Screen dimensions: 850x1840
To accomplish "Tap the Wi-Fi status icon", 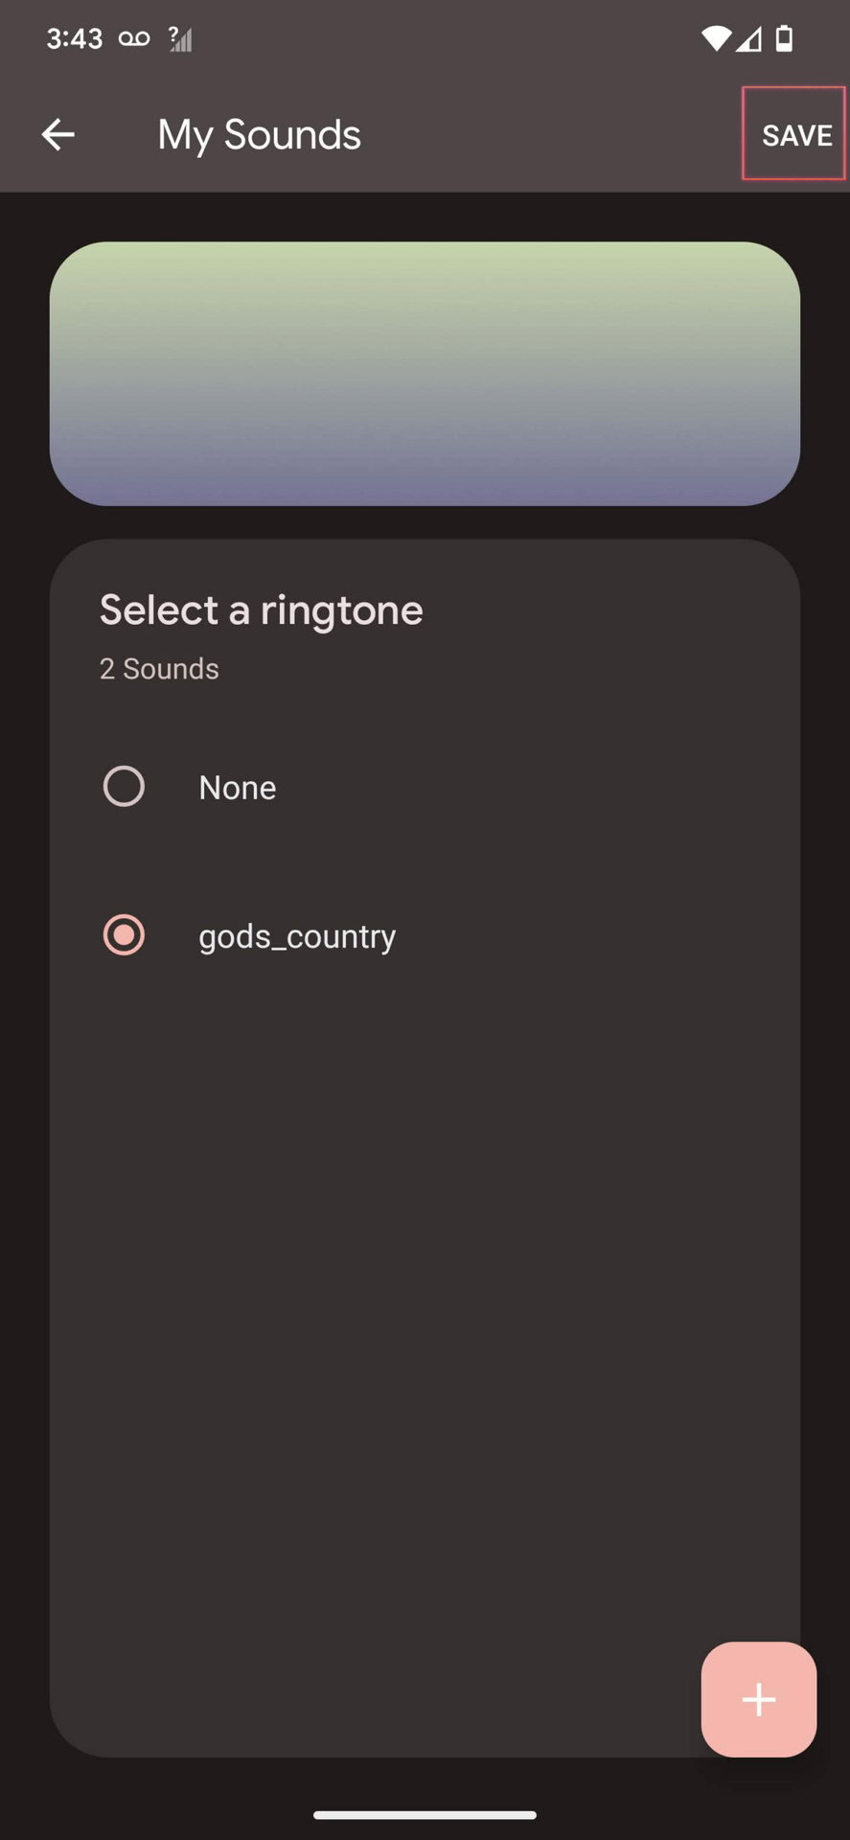I will tap(715, 38).
